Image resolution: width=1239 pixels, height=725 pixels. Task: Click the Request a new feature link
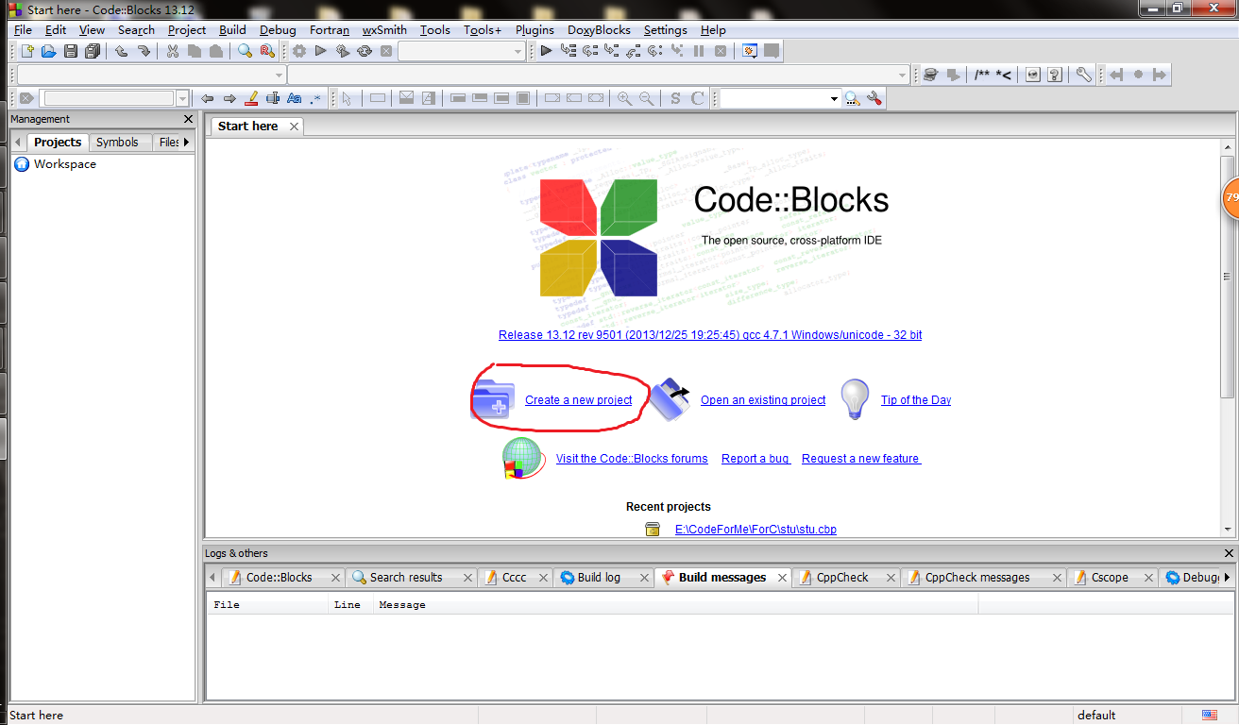860,459
